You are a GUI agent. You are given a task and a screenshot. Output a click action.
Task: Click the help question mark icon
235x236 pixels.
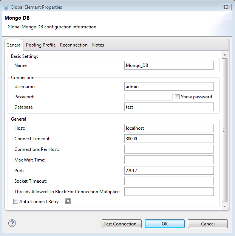(12, 223)
